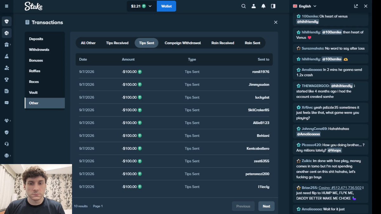
Task: Click the search magnifier icon
Action: tap(244, 6)
